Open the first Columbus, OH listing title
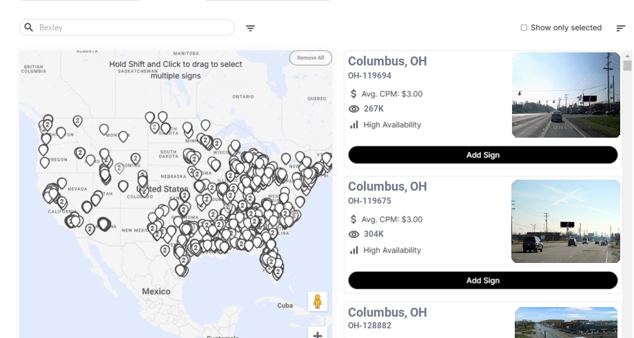The width and height of the screenshot is (634, 338). 387,61
